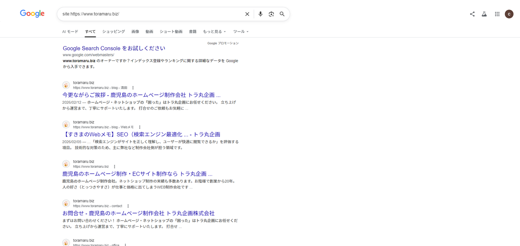Open three-dot menu for ECサイト制作 homepage result
The height and width of the screenshot is (246, 520).
(114, 166)
